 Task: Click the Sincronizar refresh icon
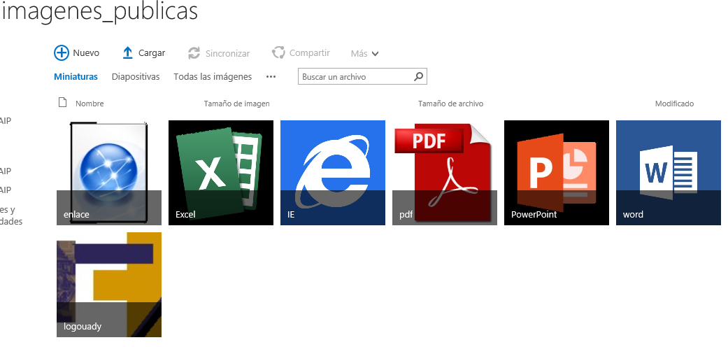click(194, 53)
